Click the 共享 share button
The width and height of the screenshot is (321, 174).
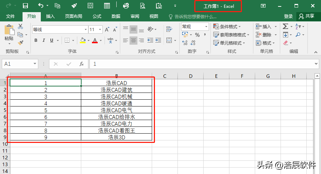(x=306, y=16)
